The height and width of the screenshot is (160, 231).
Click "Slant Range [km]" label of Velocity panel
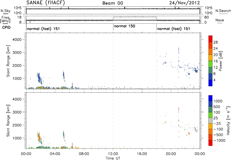[8, 121]
